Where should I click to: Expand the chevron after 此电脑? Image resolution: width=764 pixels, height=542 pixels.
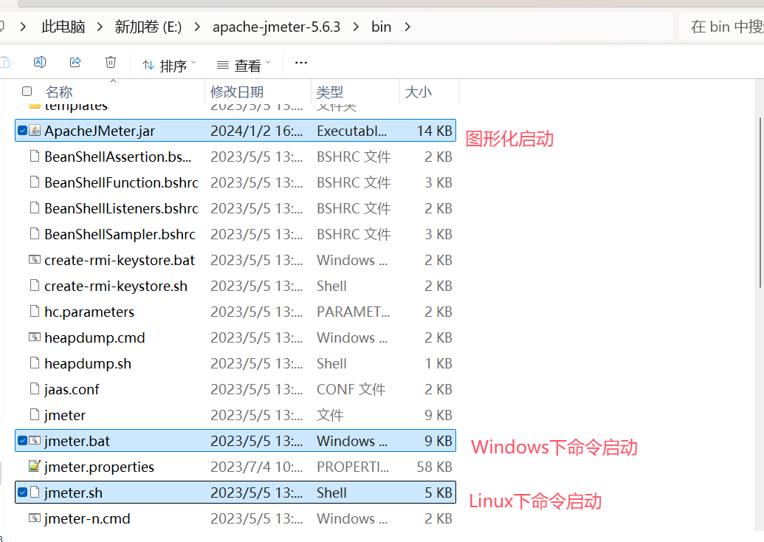pos(100,27)
